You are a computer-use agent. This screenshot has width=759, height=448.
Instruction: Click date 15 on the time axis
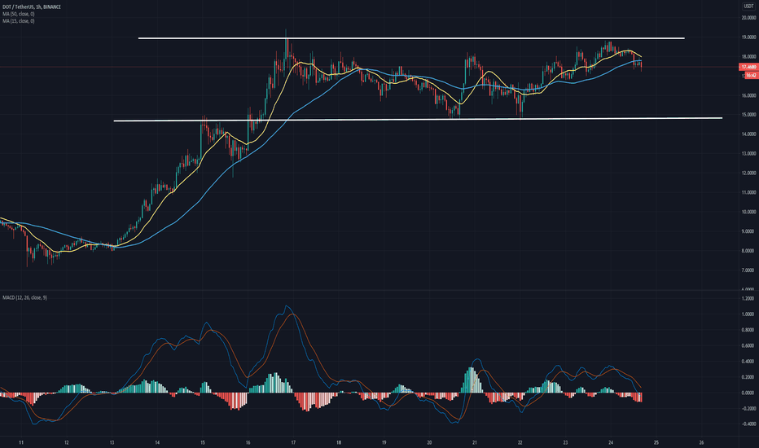tap(202, 442)
